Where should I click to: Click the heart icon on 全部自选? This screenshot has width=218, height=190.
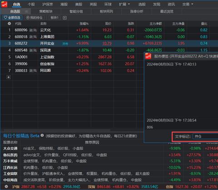click(x=5, y=18)
